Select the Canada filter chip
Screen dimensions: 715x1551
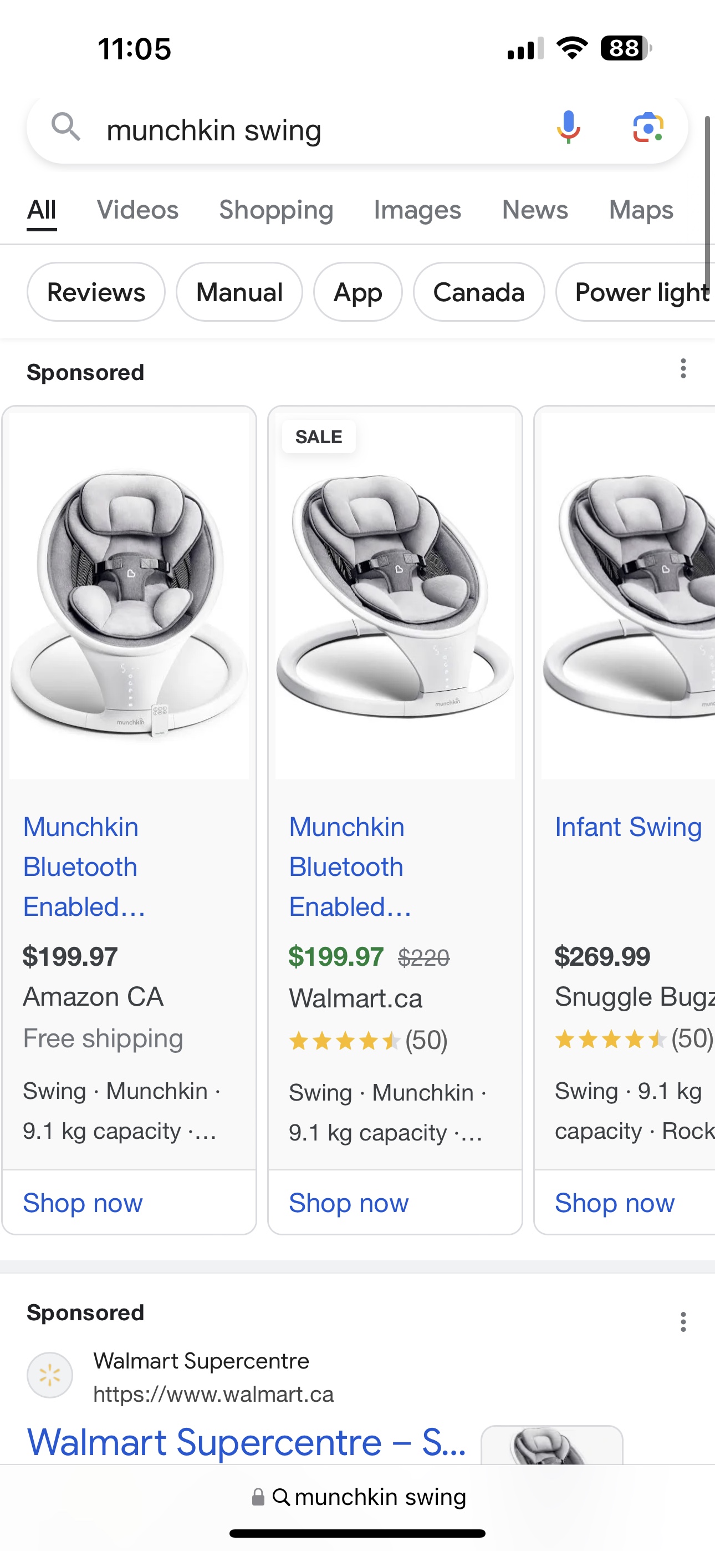coord(478,292)
